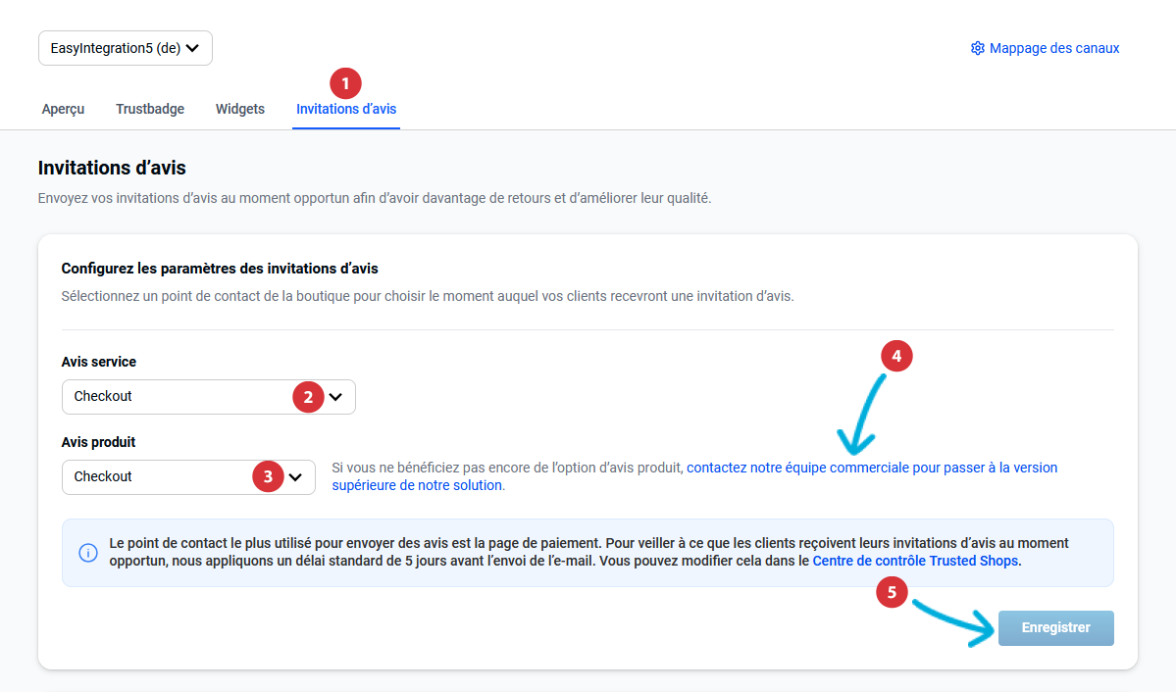Click red step badge number 4

(896, 357)
